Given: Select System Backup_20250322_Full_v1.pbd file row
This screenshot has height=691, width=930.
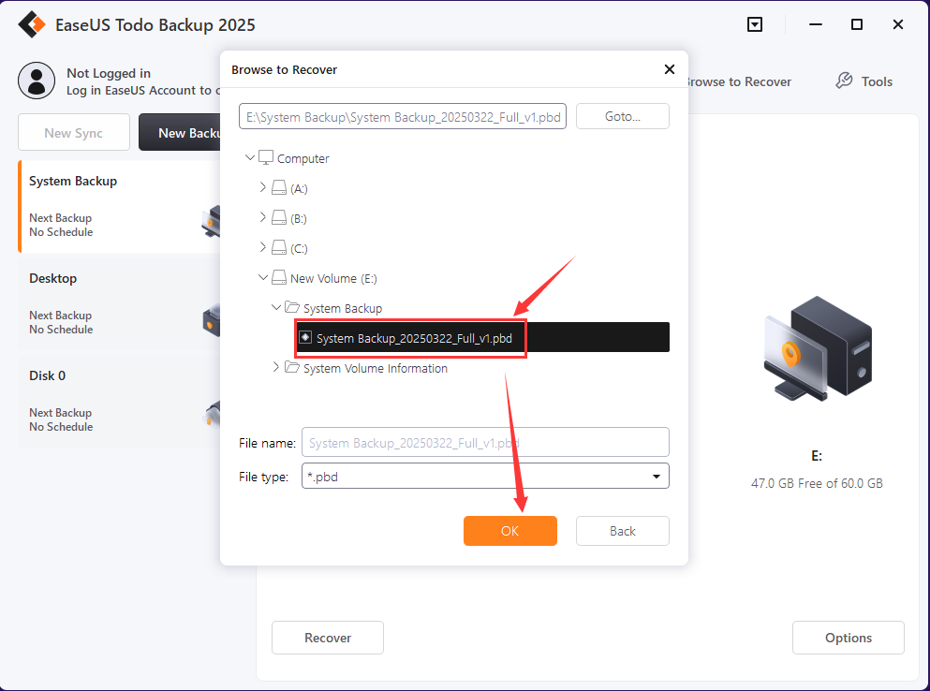Looking at the screenshot, I should click(x=482, y=337).
